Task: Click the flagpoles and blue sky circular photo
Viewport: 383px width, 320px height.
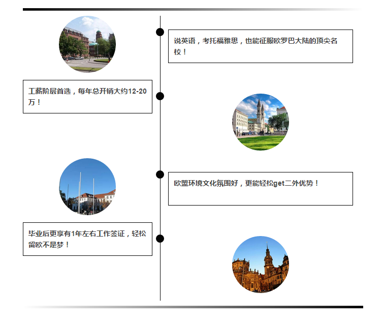Action: [87, 187]
